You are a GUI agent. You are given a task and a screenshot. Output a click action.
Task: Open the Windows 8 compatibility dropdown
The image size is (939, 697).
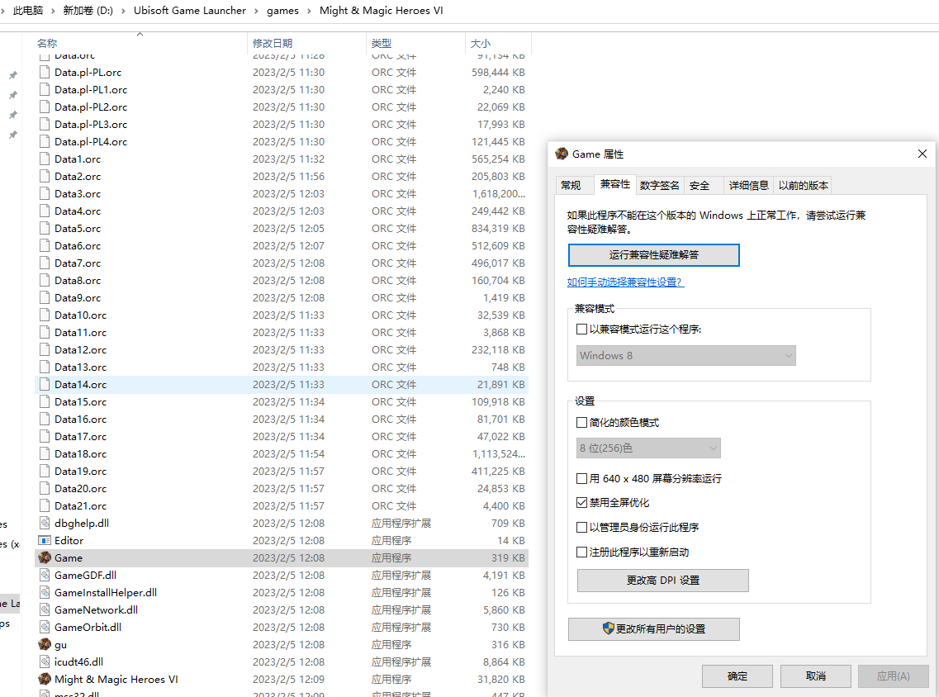[685, 355]
